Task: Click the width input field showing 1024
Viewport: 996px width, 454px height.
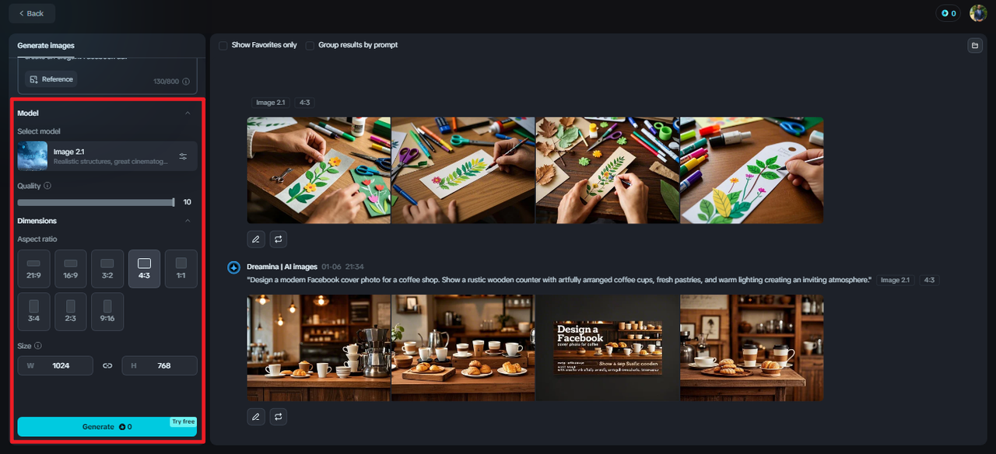Action: pyautogui.click(x=55, y=365)
